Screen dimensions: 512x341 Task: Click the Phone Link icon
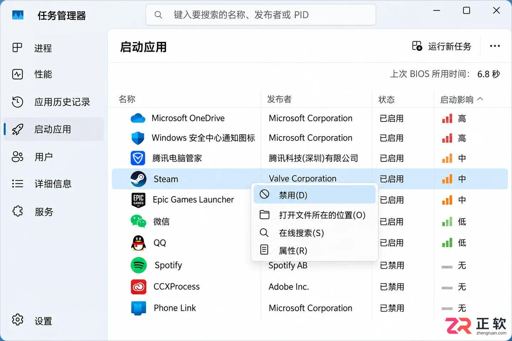point(139,308)
